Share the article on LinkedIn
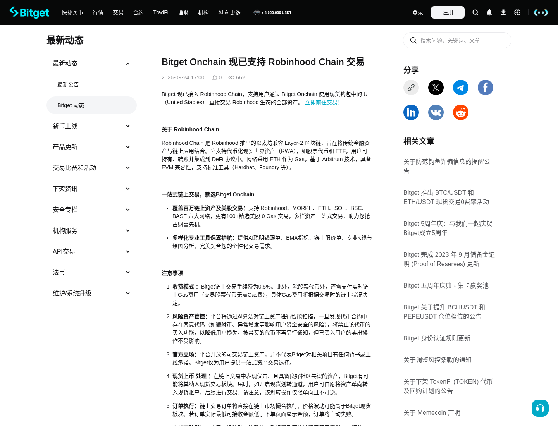Screen dimensions: 558x426 tap(411, 112)
